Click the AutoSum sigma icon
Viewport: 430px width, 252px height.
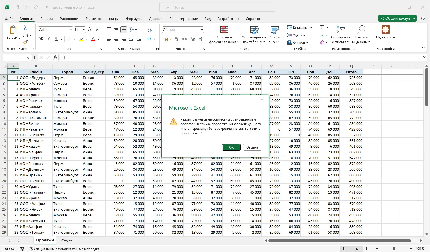coord(322,27)
